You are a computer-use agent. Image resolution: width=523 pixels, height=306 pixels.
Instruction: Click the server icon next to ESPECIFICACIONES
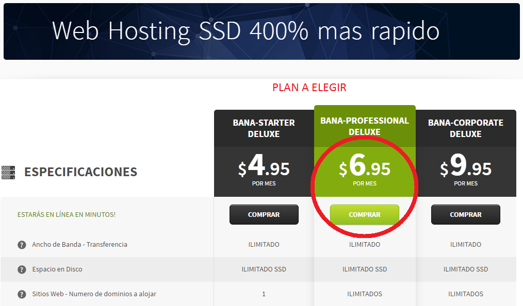8,173
